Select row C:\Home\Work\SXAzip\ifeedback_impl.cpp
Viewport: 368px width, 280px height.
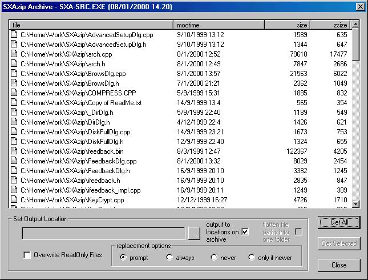point(80,190)
